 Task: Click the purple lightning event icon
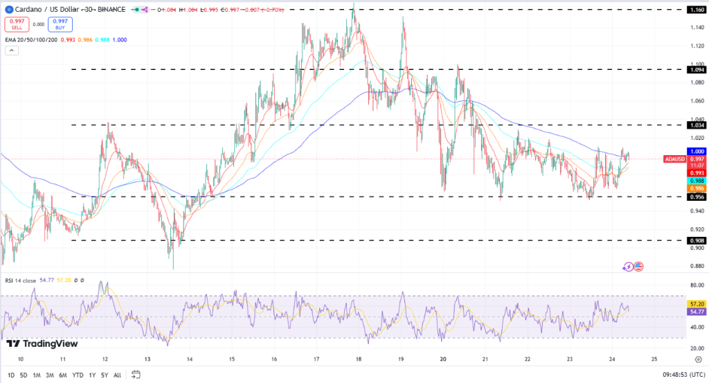coord(628,266)
